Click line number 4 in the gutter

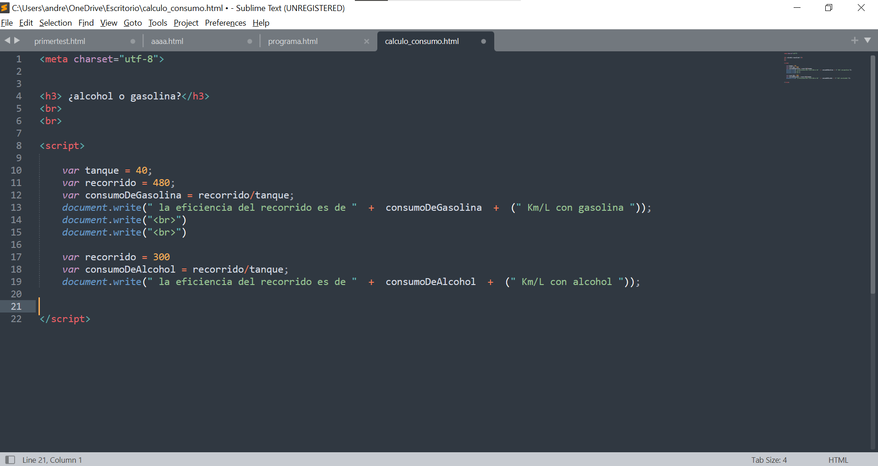(19, 96)
